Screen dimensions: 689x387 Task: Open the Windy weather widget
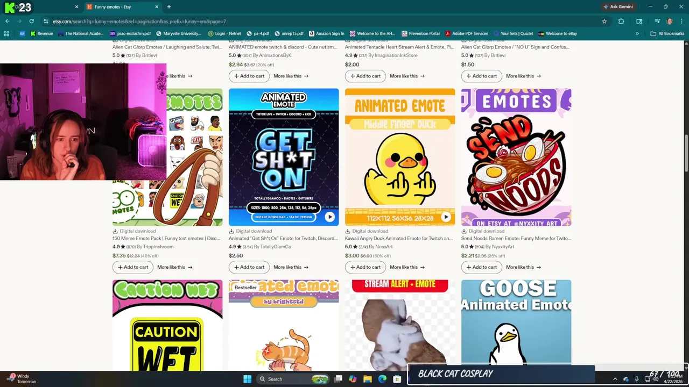(x=22, y=379)
